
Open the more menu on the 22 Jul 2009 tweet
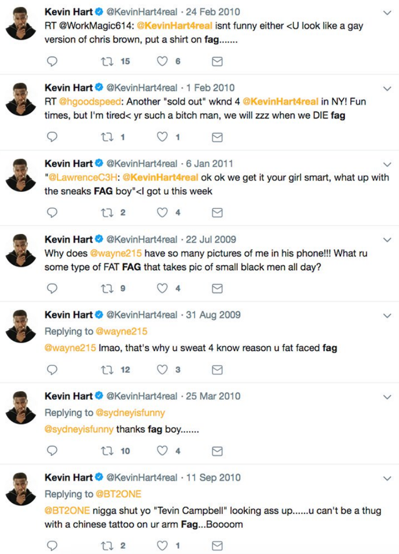(x=388, y=240)
